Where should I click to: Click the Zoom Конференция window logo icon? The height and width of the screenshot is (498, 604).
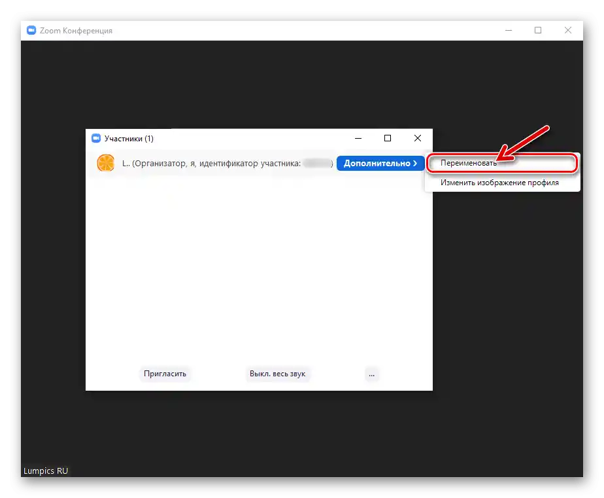(31, 31)
